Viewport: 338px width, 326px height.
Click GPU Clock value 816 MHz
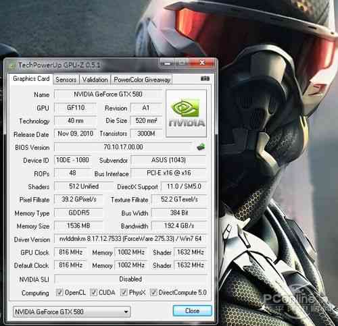pyautogui.click(x=70, y=252)
